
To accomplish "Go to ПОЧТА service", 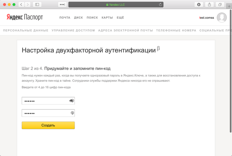I will click(x=65, y=18).
